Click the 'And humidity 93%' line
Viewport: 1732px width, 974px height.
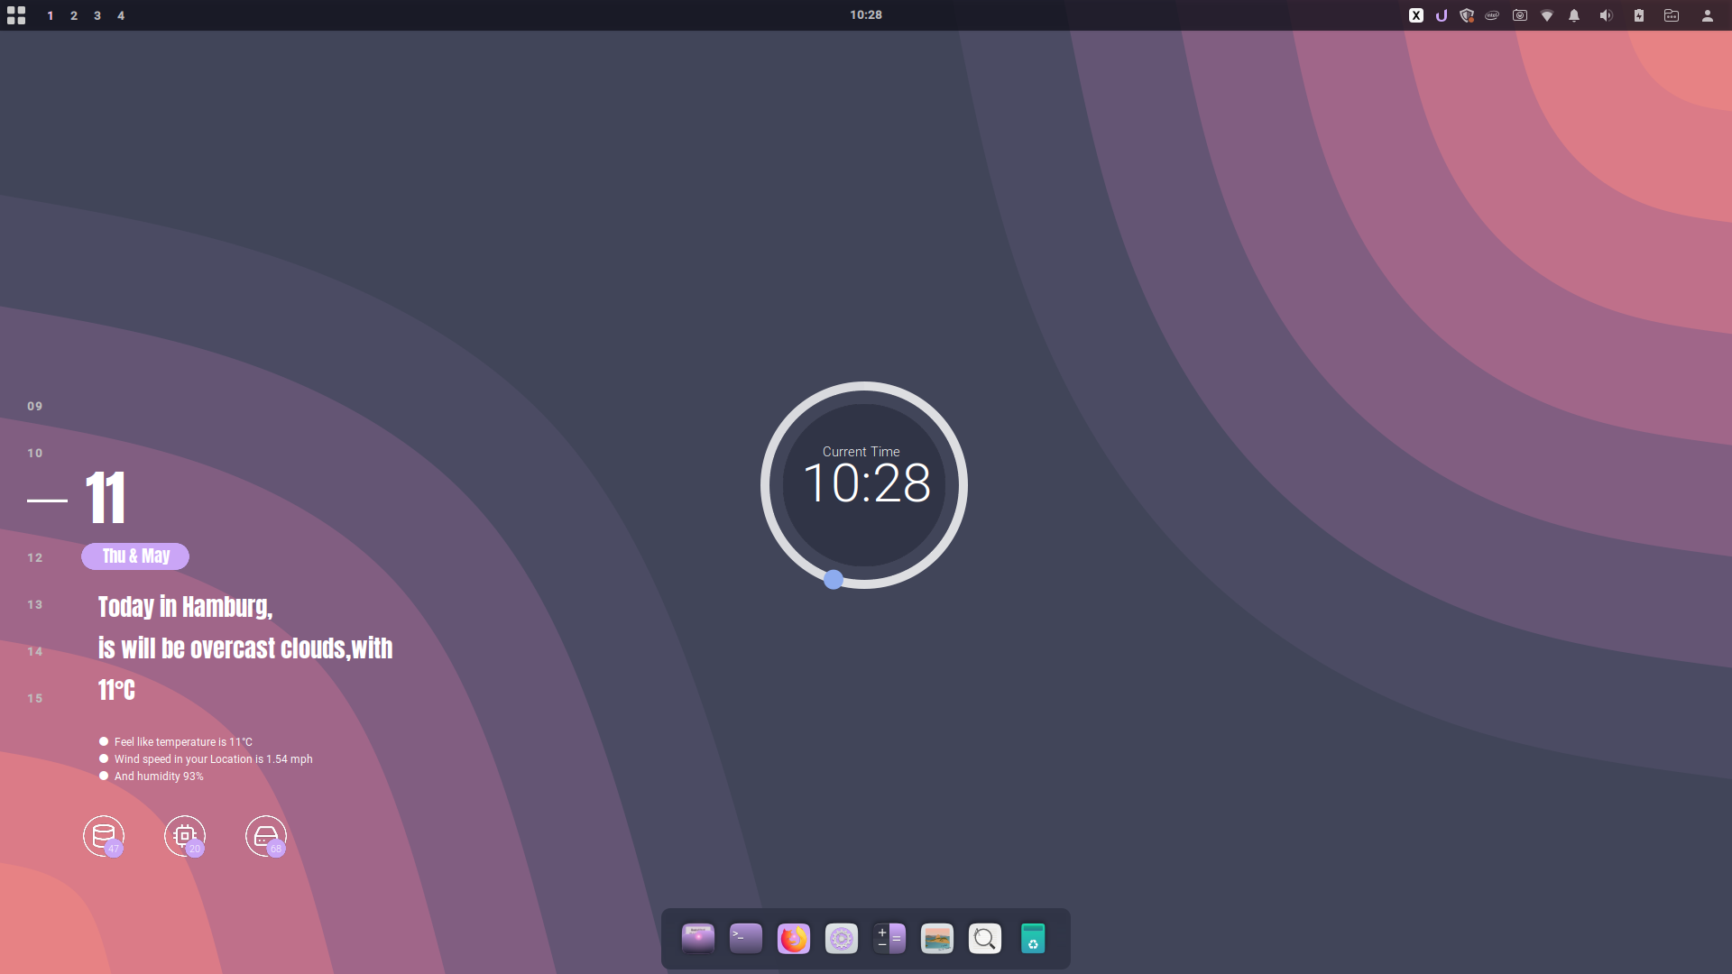[159, 776]
